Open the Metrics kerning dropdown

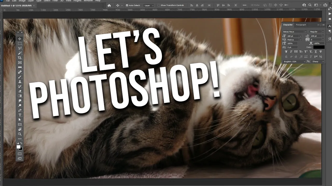pyautogui.click(x=300, y=40)
